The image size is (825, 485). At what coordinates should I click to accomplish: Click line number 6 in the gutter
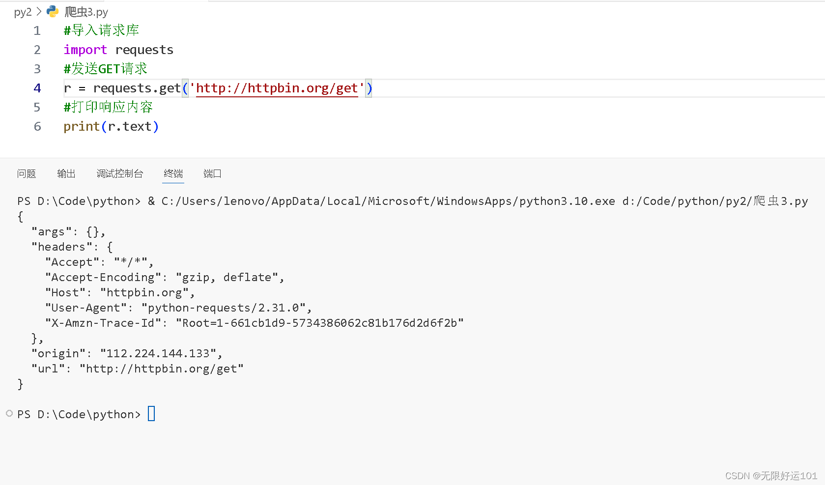click(37, 127)
